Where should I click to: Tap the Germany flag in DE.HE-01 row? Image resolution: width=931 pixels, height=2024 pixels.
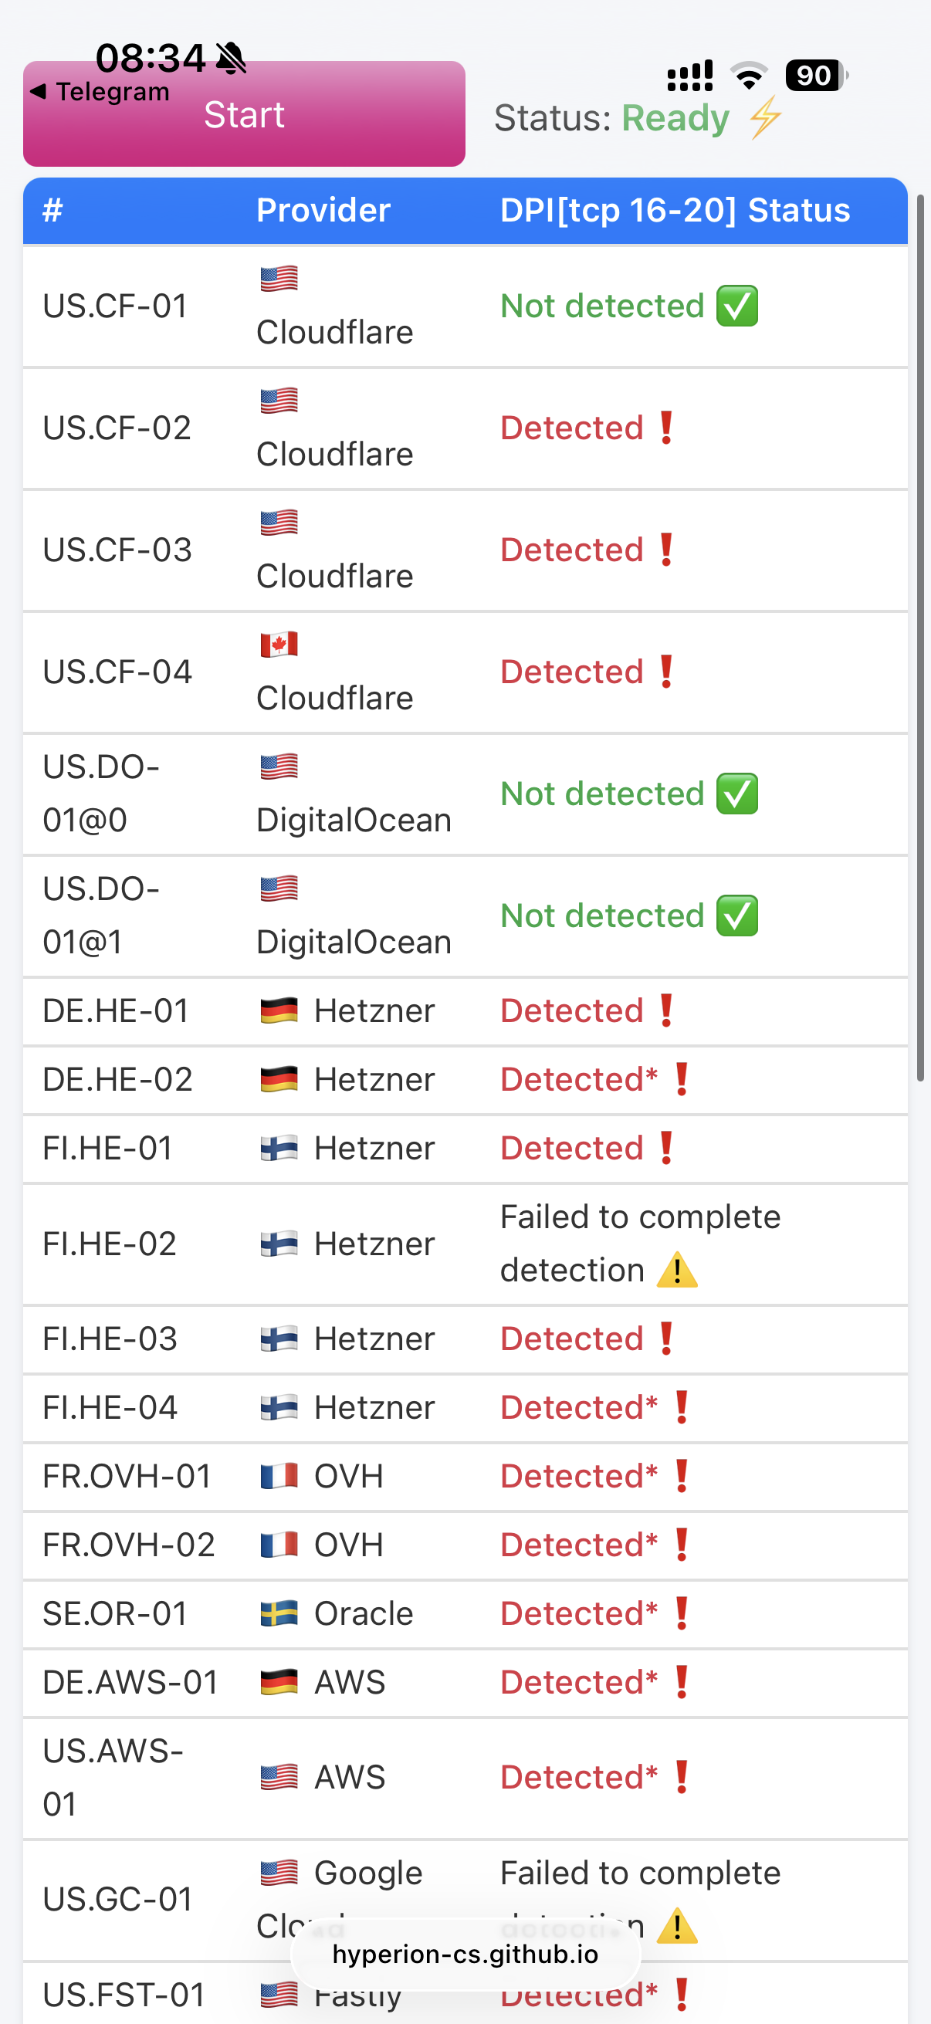click(x=279, y=1010)
